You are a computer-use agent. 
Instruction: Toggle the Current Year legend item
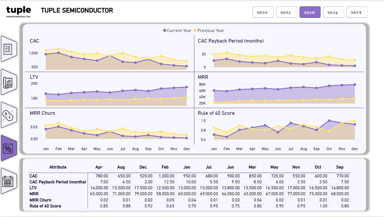[177, 31]
